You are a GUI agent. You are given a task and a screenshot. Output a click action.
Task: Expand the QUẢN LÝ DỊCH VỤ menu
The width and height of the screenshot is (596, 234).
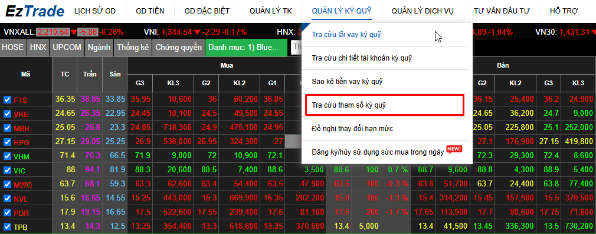pyautogui.click(x=423, y=11)
